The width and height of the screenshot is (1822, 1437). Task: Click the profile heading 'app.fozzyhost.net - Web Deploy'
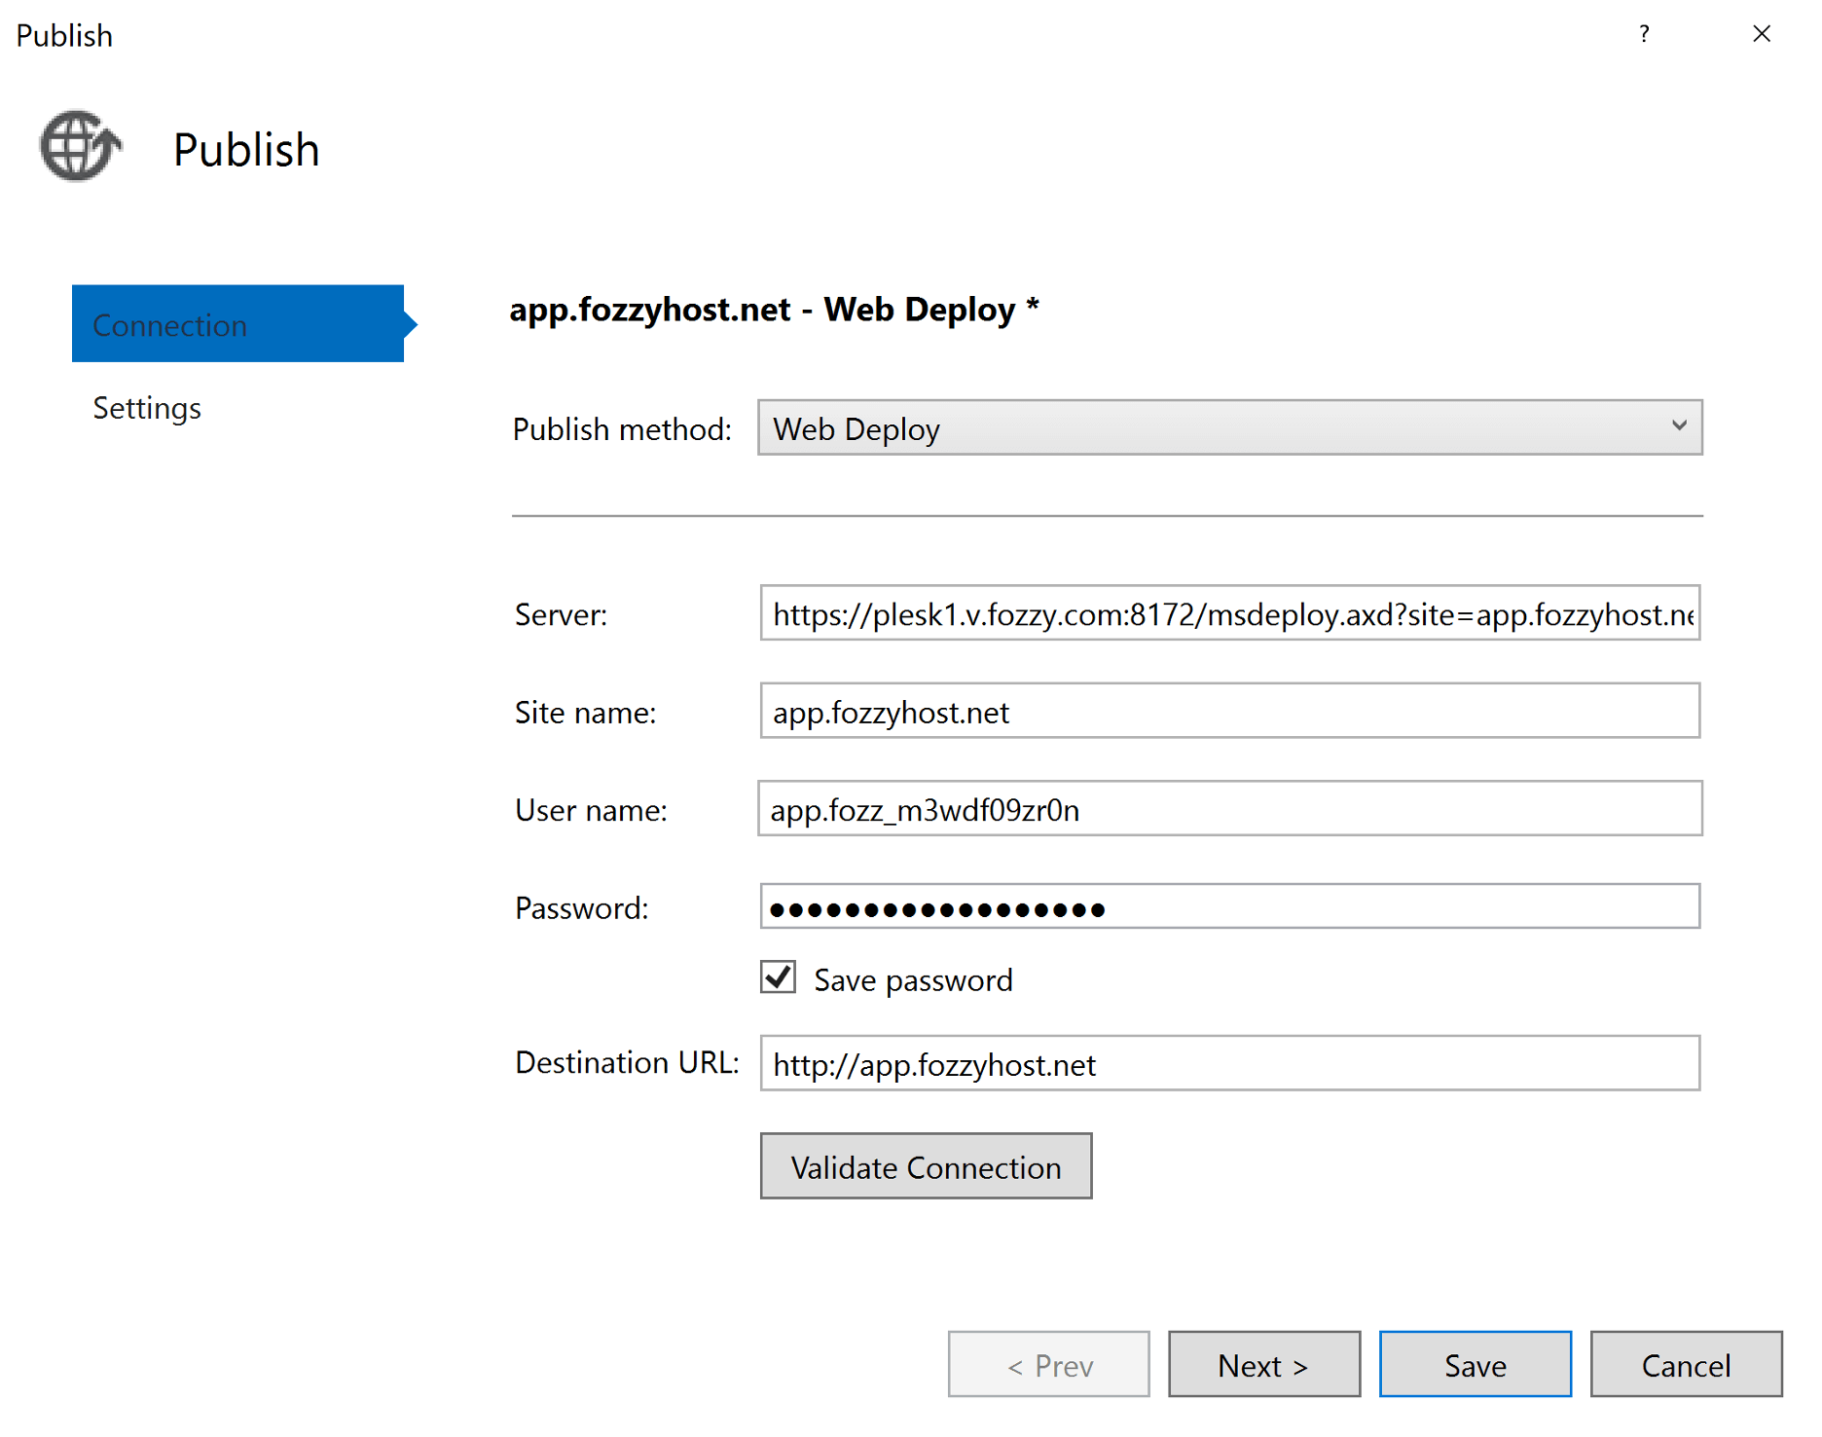pos(774,310)
